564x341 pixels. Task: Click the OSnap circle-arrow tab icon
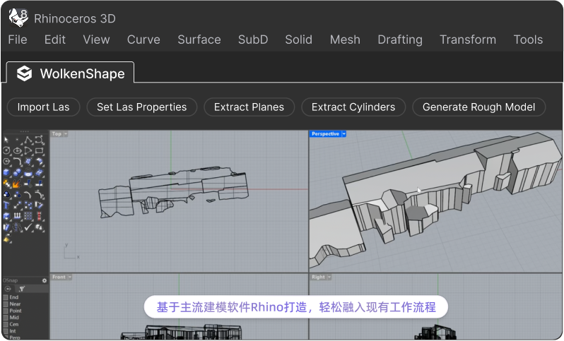(8, 289)
